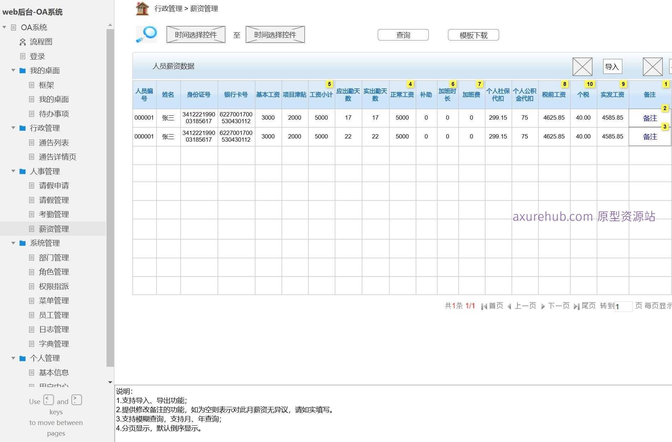Click the 尾页 last-page arrow icon
This screenshot has width=672, height=442.
tap(577, 306)
